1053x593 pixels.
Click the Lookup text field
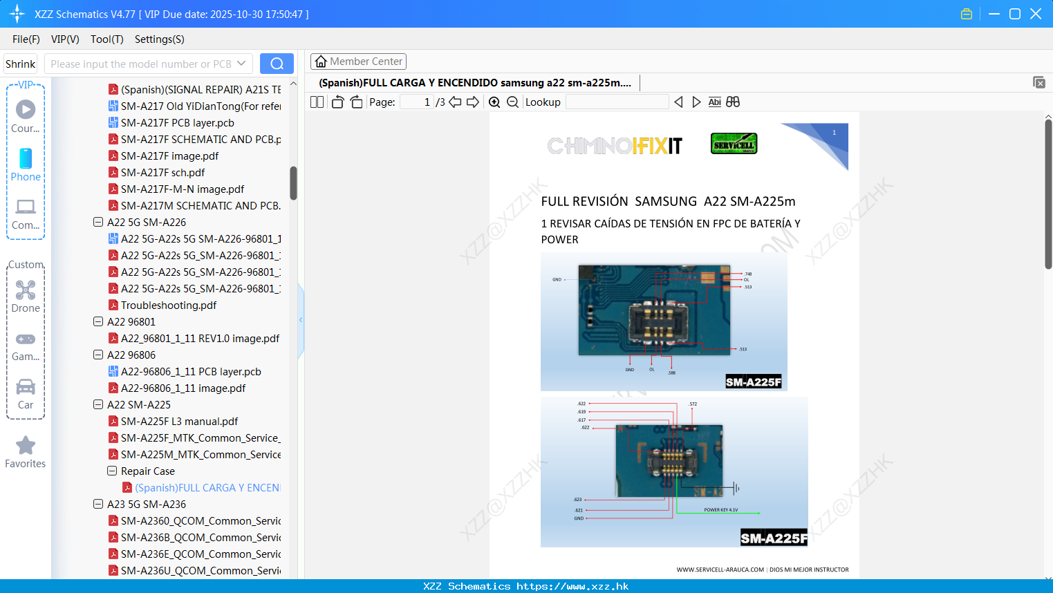pyautogui.click(x=617, y=102)
